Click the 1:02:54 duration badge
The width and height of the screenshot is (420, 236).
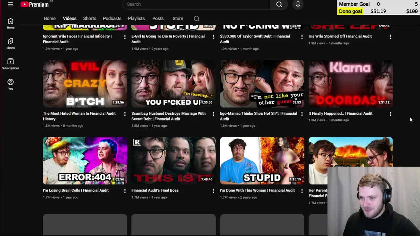[118, 179]
